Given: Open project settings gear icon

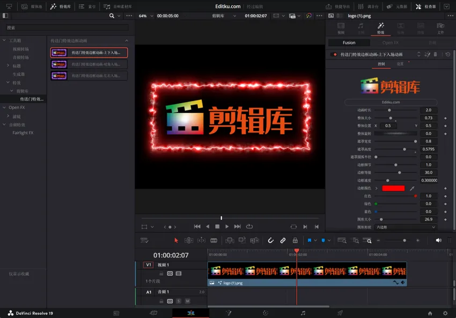Looking at the screenshot, I should [x=445, y=313].
